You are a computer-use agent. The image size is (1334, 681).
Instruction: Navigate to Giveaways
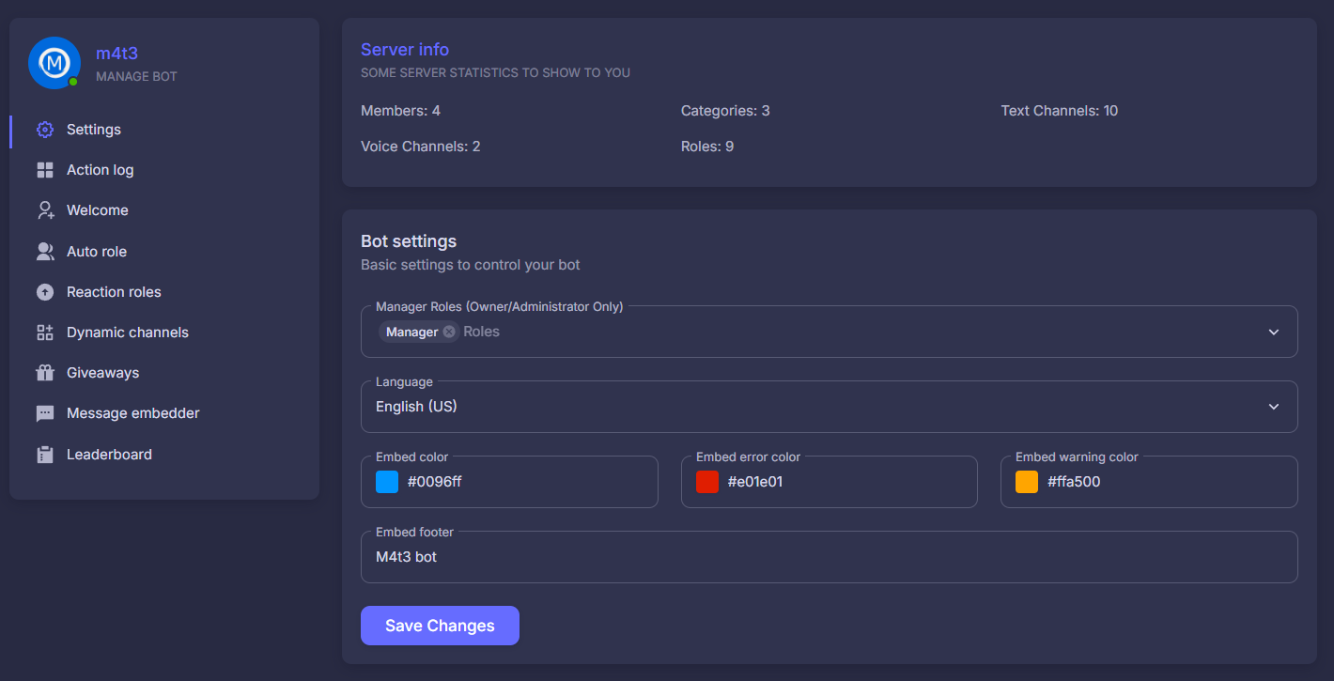tap(164, 373)
